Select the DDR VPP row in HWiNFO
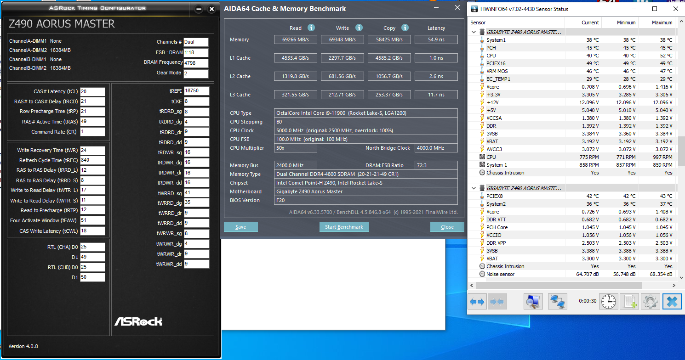 [572, 243]
